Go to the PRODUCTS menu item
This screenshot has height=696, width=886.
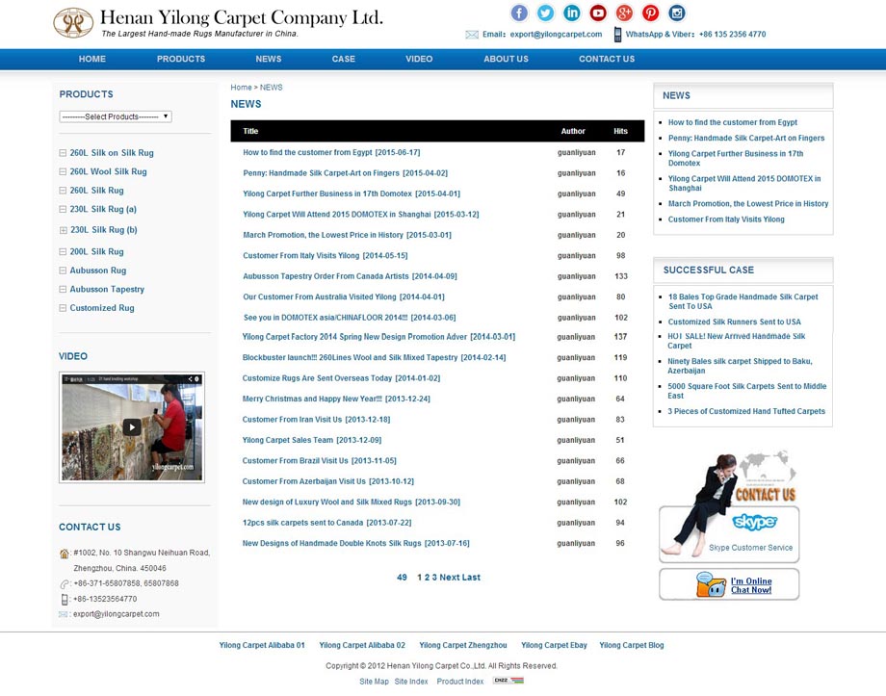(181, 59)
